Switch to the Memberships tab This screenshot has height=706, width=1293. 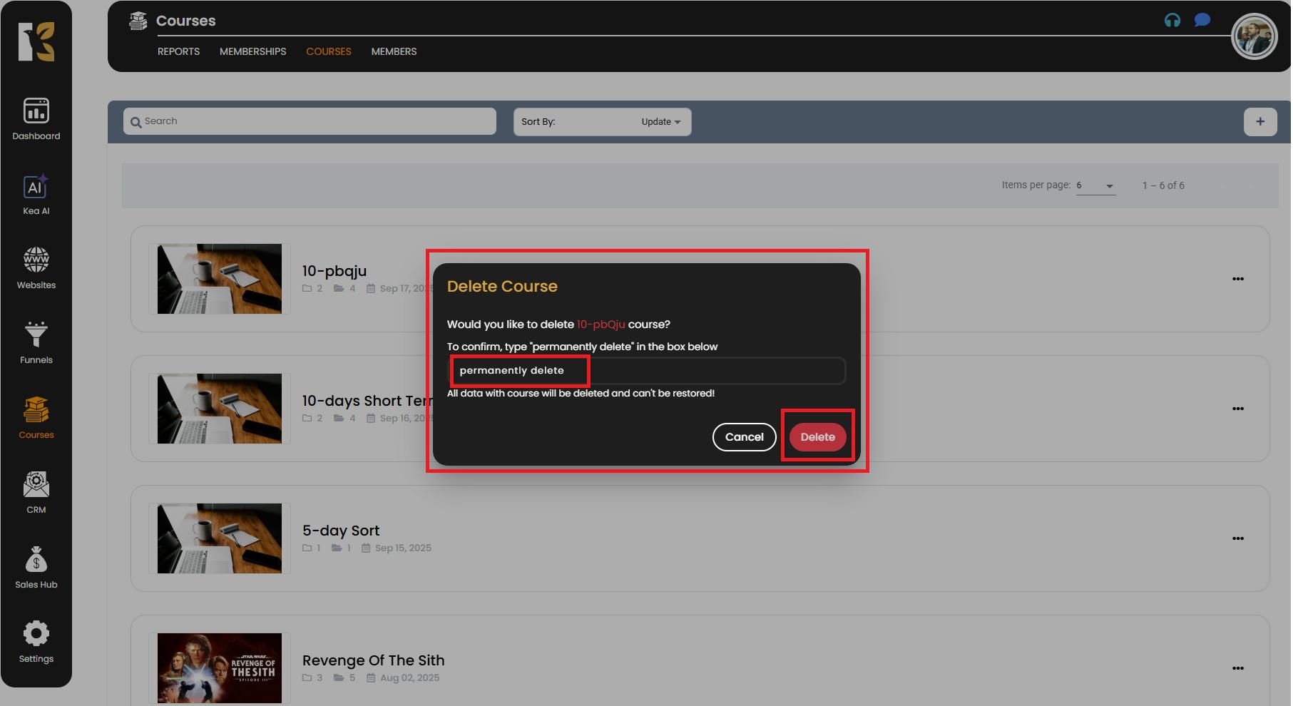[x=252, y=51]
